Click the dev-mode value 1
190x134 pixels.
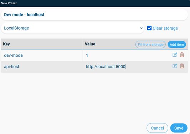[x=87, y=55]
